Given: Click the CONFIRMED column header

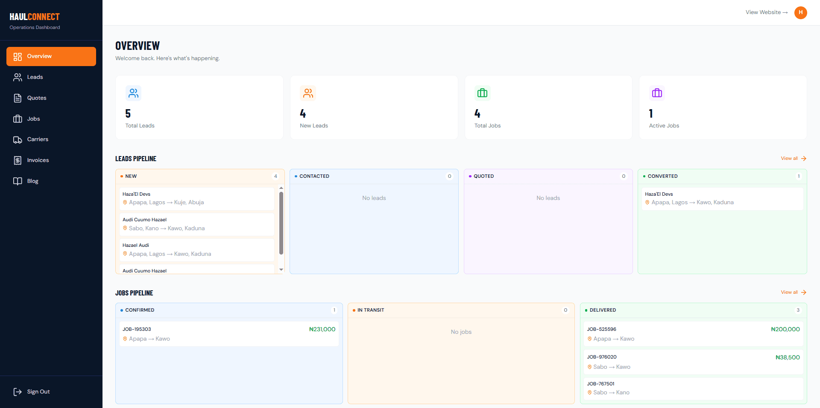Looking at the screenshot, I should [229, 310].
